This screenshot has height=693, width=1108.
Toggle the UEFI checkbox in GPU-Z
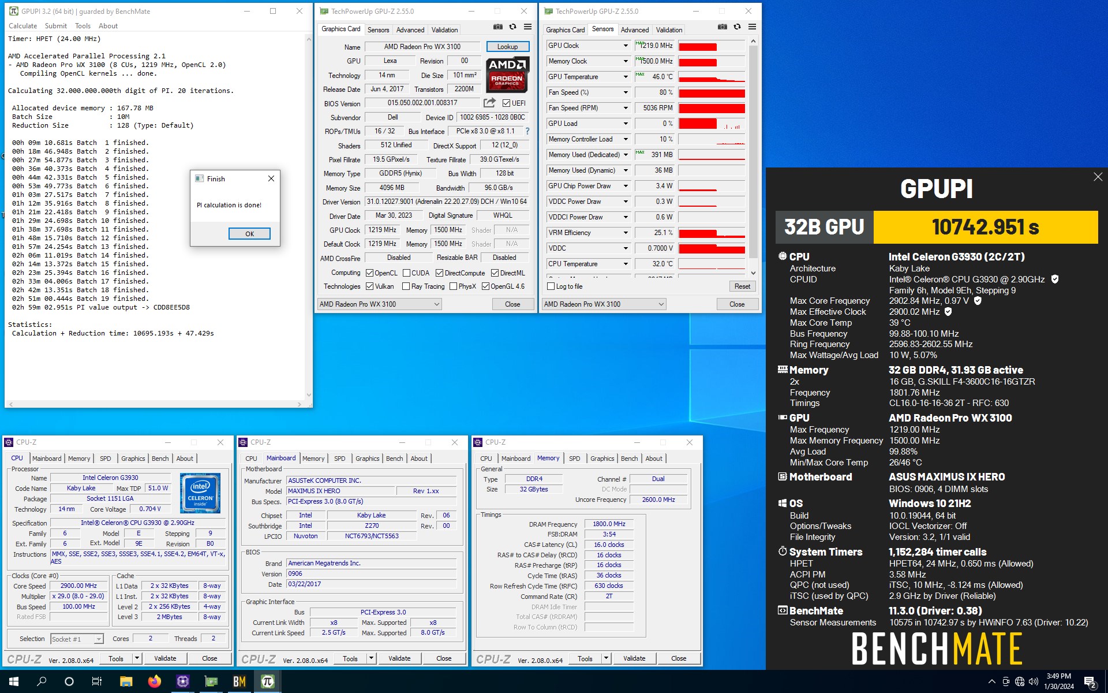[x=506, y=103]
